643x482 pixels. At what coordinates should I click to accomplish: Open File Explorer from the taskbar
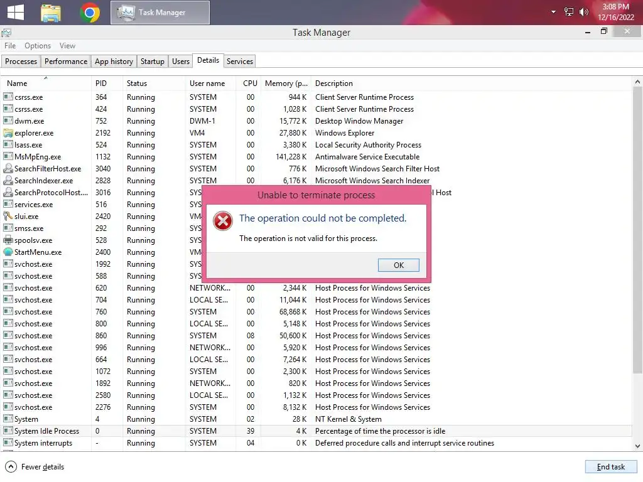51,13
